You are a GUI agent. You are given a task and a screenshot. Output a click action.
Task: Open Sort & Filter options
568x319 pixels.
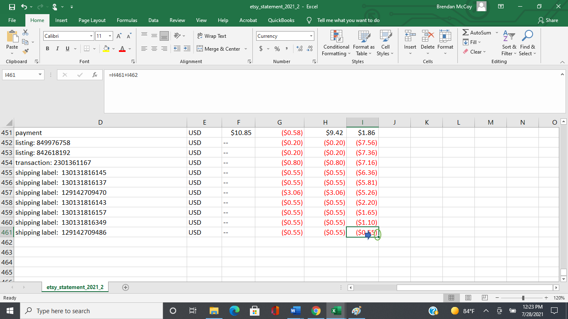tap(509, 43)
